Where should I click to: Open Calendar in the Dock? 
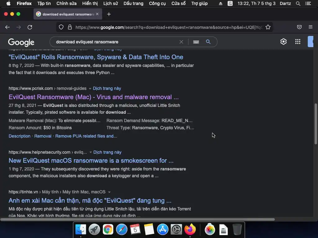pyautogui.click(x=135, y=230)
